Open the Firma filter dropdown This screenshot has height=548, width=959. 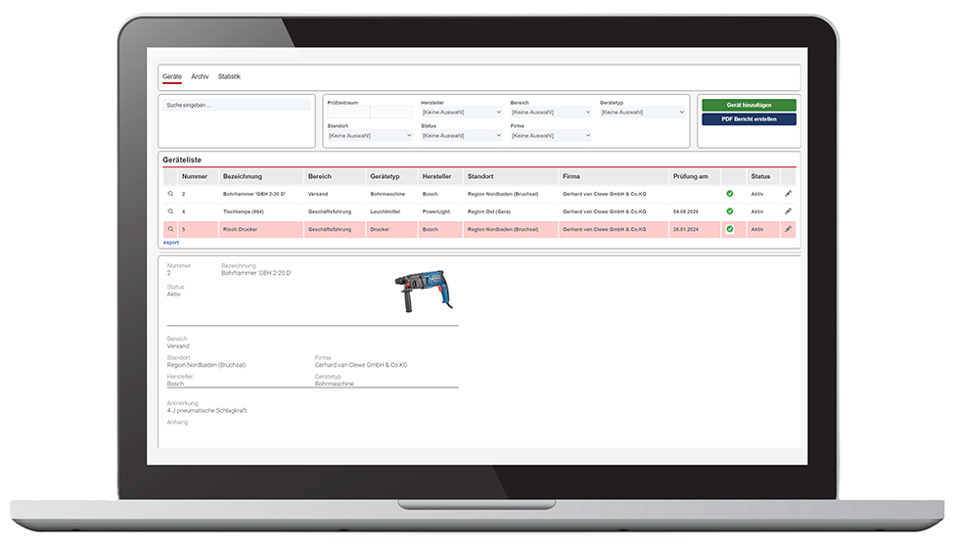(x=550, y=136)
